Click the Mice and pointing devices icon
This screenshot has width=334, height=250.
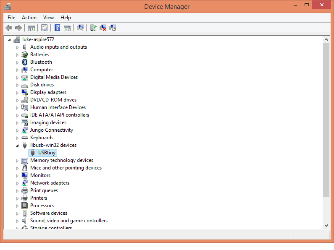(25, 168)
